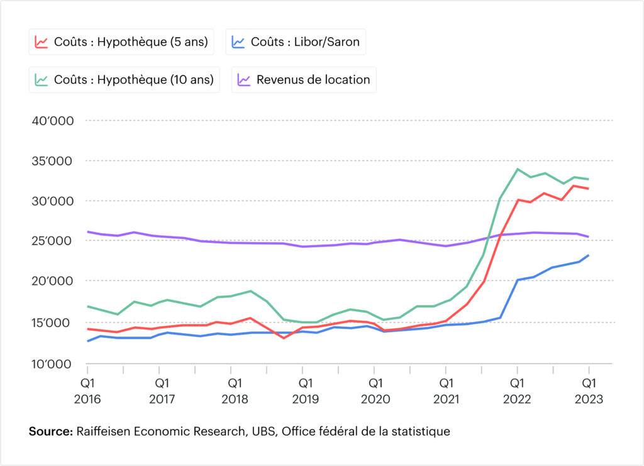Click the green line's peak at Q1 2022
Screen dimensions: 644x466
[x=518, y=169]
